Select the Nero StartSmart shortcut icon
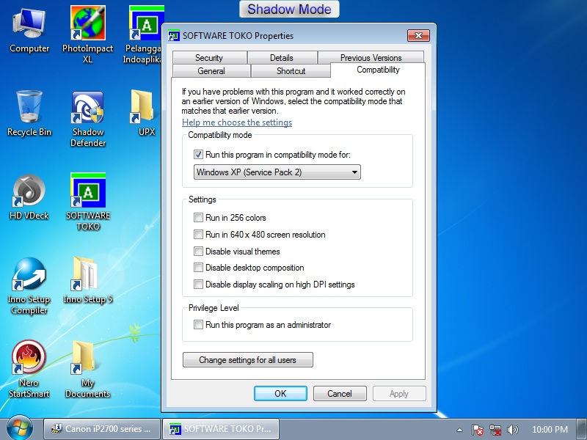The image size is (587, 440). pos(29,370)
